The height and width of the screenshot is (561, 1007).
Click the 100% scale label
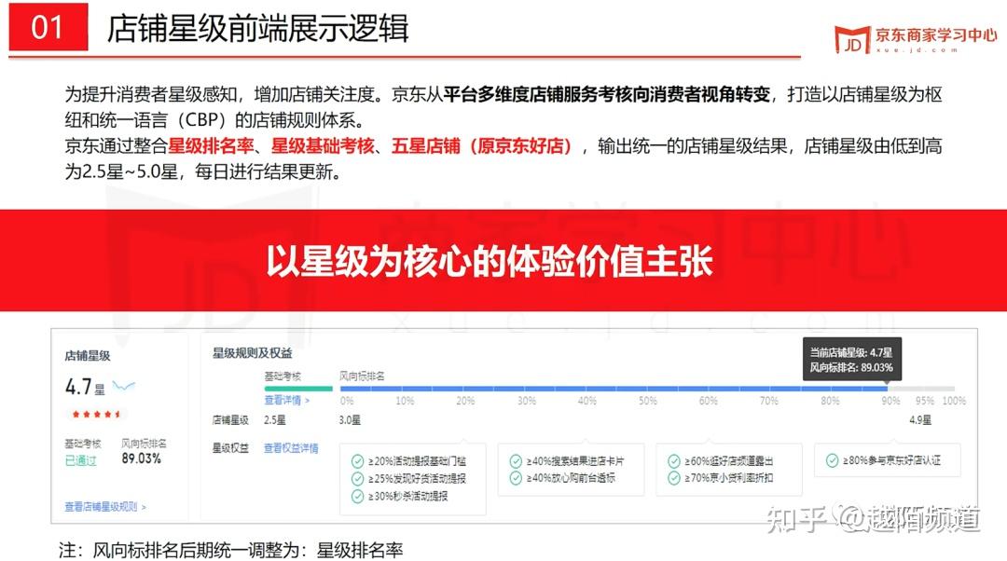(955, 401)
